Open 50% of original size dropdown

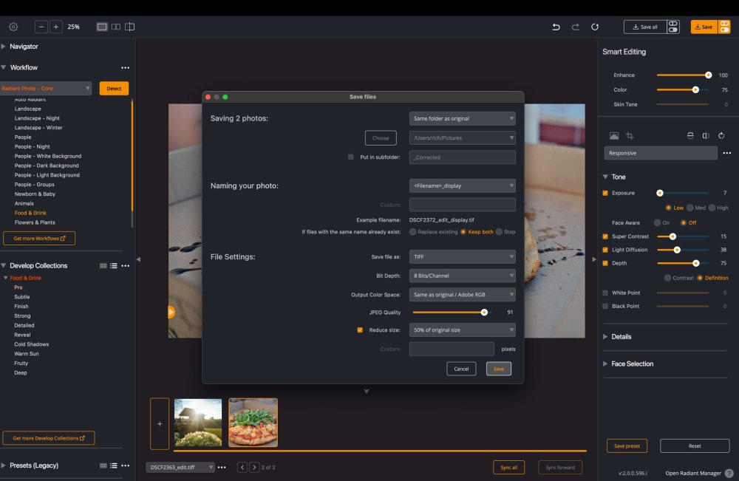click(463, 330)
